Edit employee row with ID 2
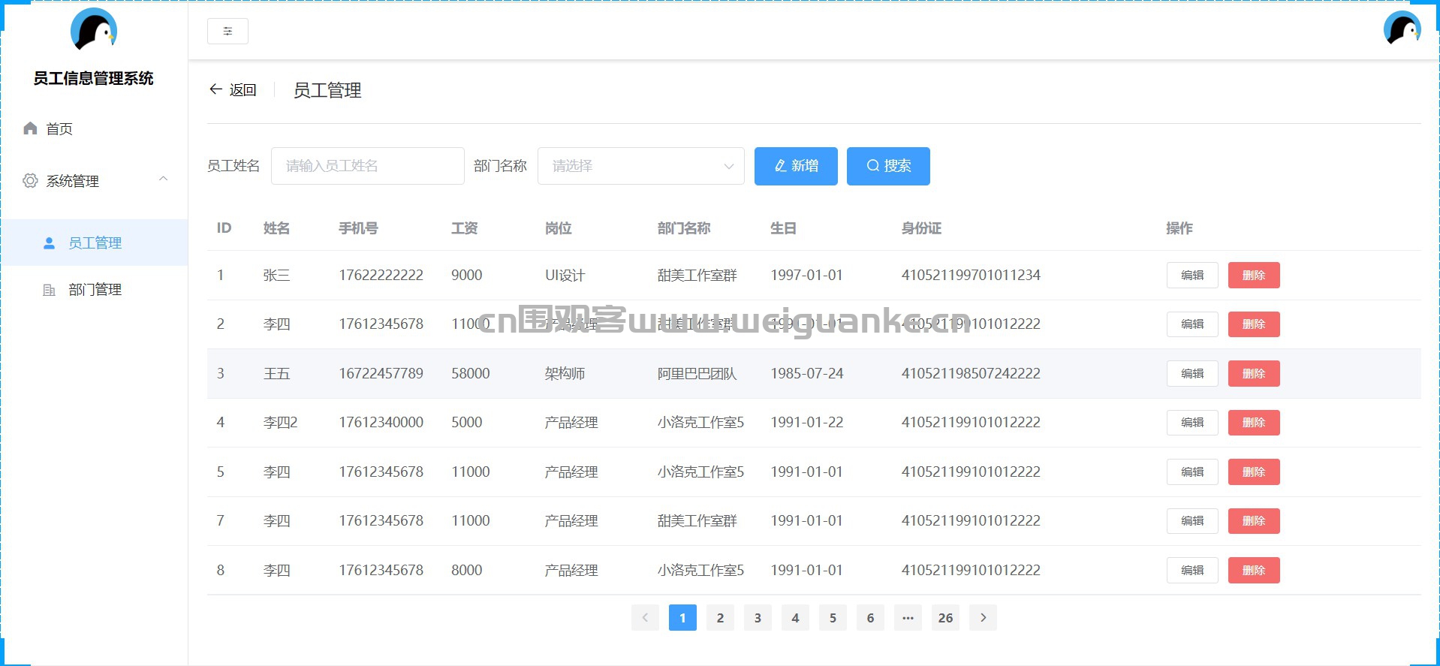 [1192, 324]
